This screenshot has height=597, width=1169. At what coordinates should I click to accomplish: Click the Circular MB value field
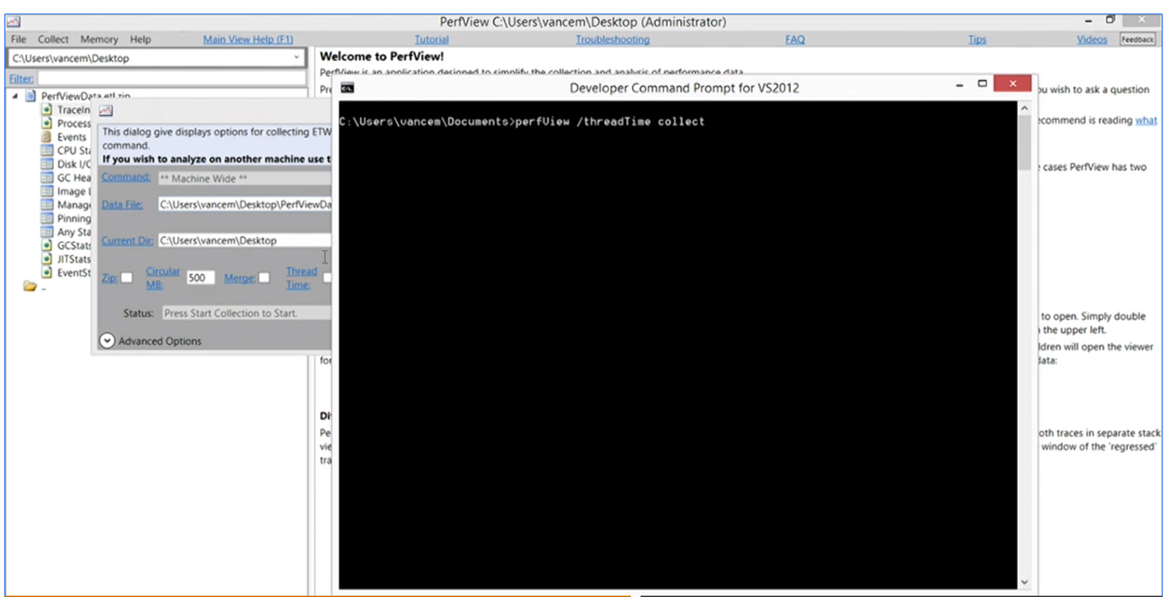[x=200, y=278]
